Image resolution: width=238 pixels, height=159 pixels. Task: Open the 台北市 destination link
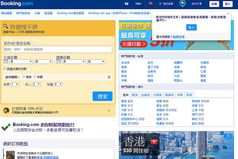click(x=125, y=63)
